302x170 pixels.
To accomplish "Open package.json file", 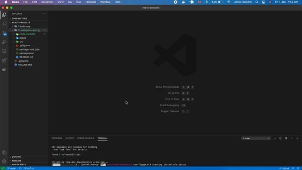I will coord(26,53).
